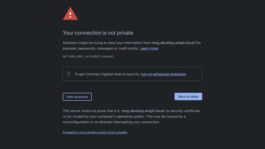
Task: Click the Back to safety button
Action: pos(188,97)
